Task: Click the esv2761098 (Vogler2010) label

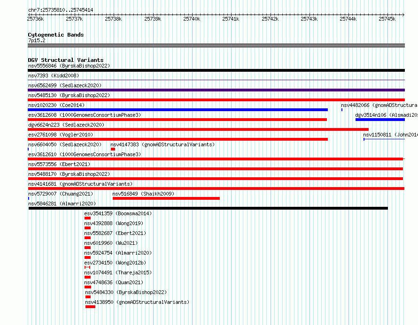Action: (x=61, y=135)
